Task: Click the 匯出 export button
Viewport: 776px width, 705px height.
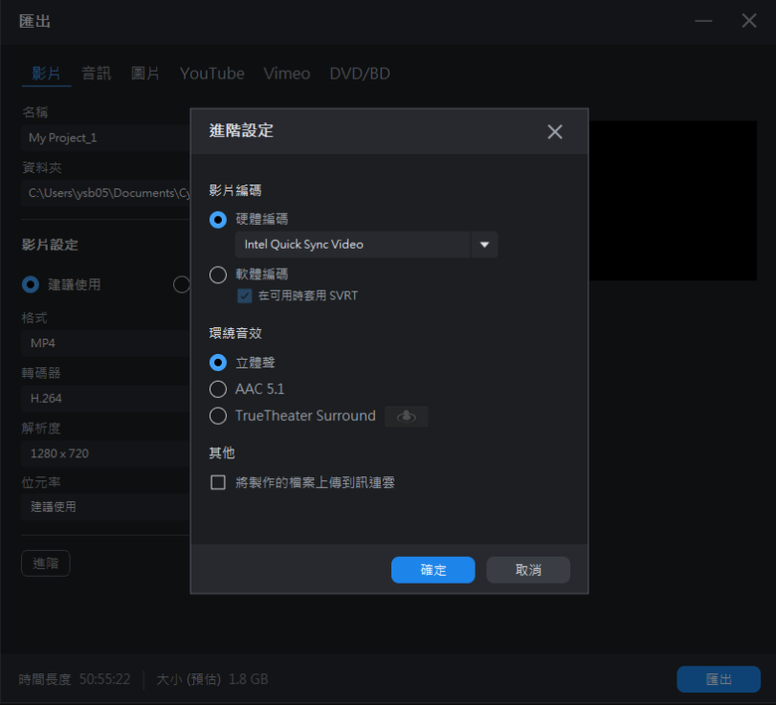Action: point(718,679)
